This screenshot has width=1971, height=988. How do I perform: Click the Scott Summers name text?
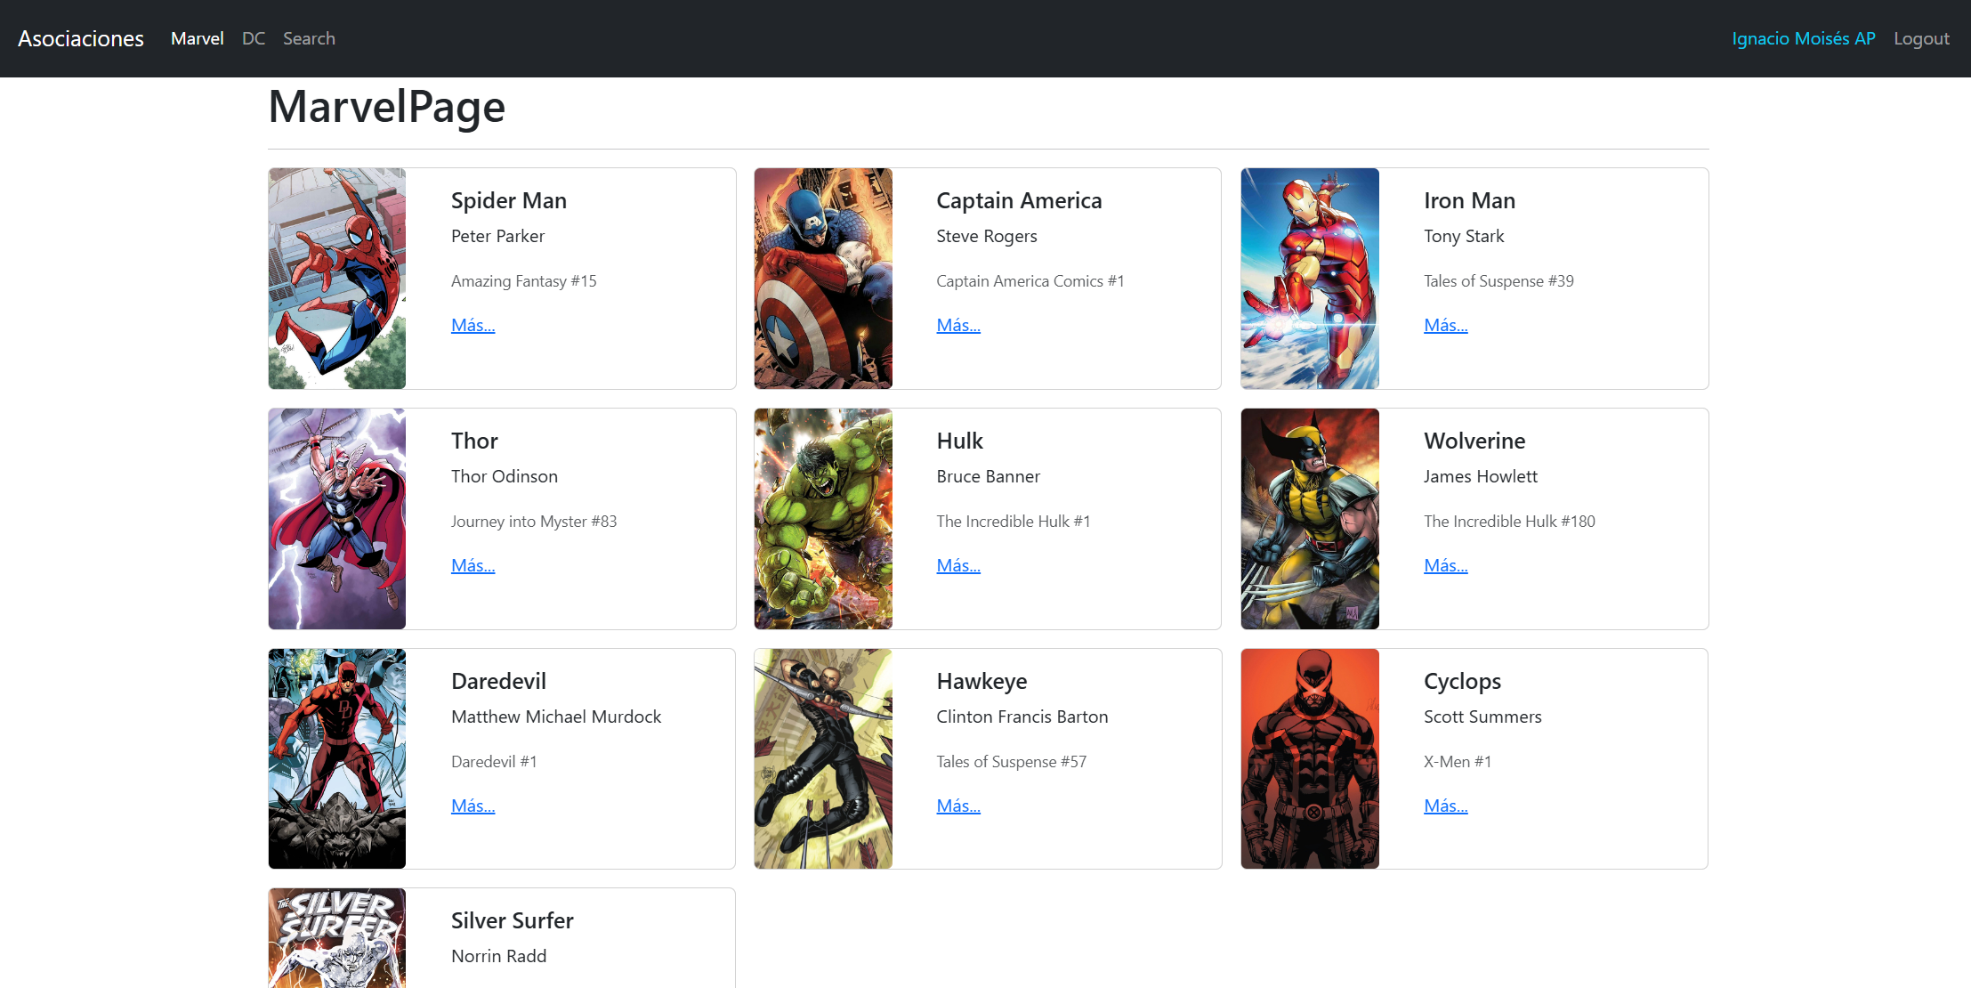[x=1482, y=717]
